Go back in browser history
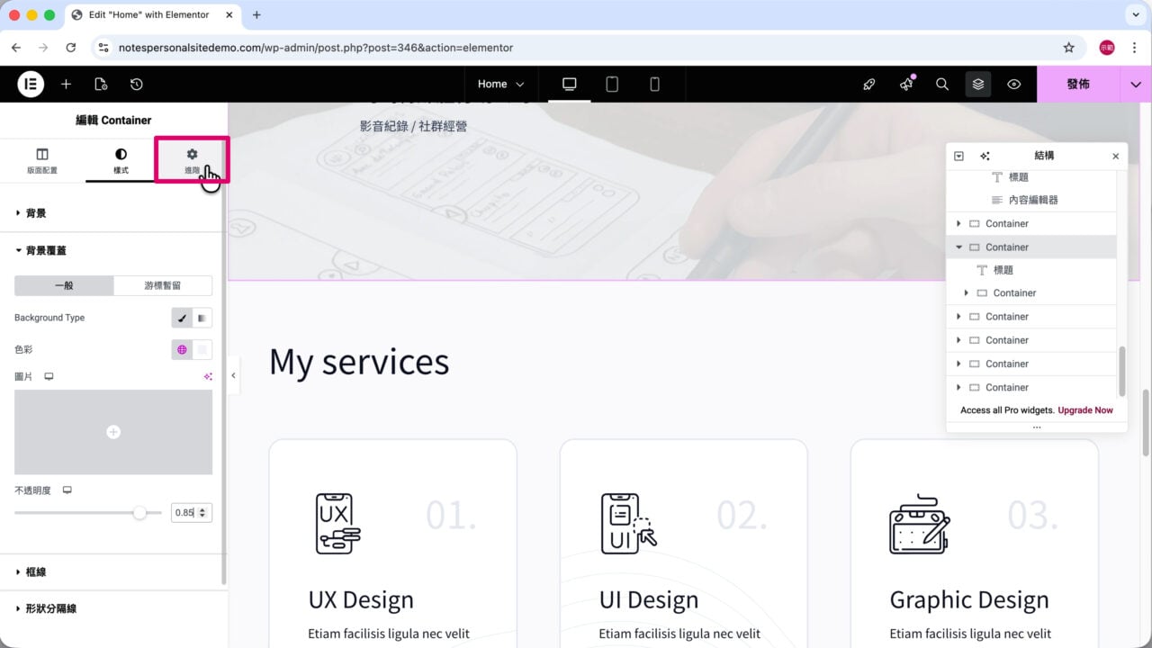 point(16,47)
